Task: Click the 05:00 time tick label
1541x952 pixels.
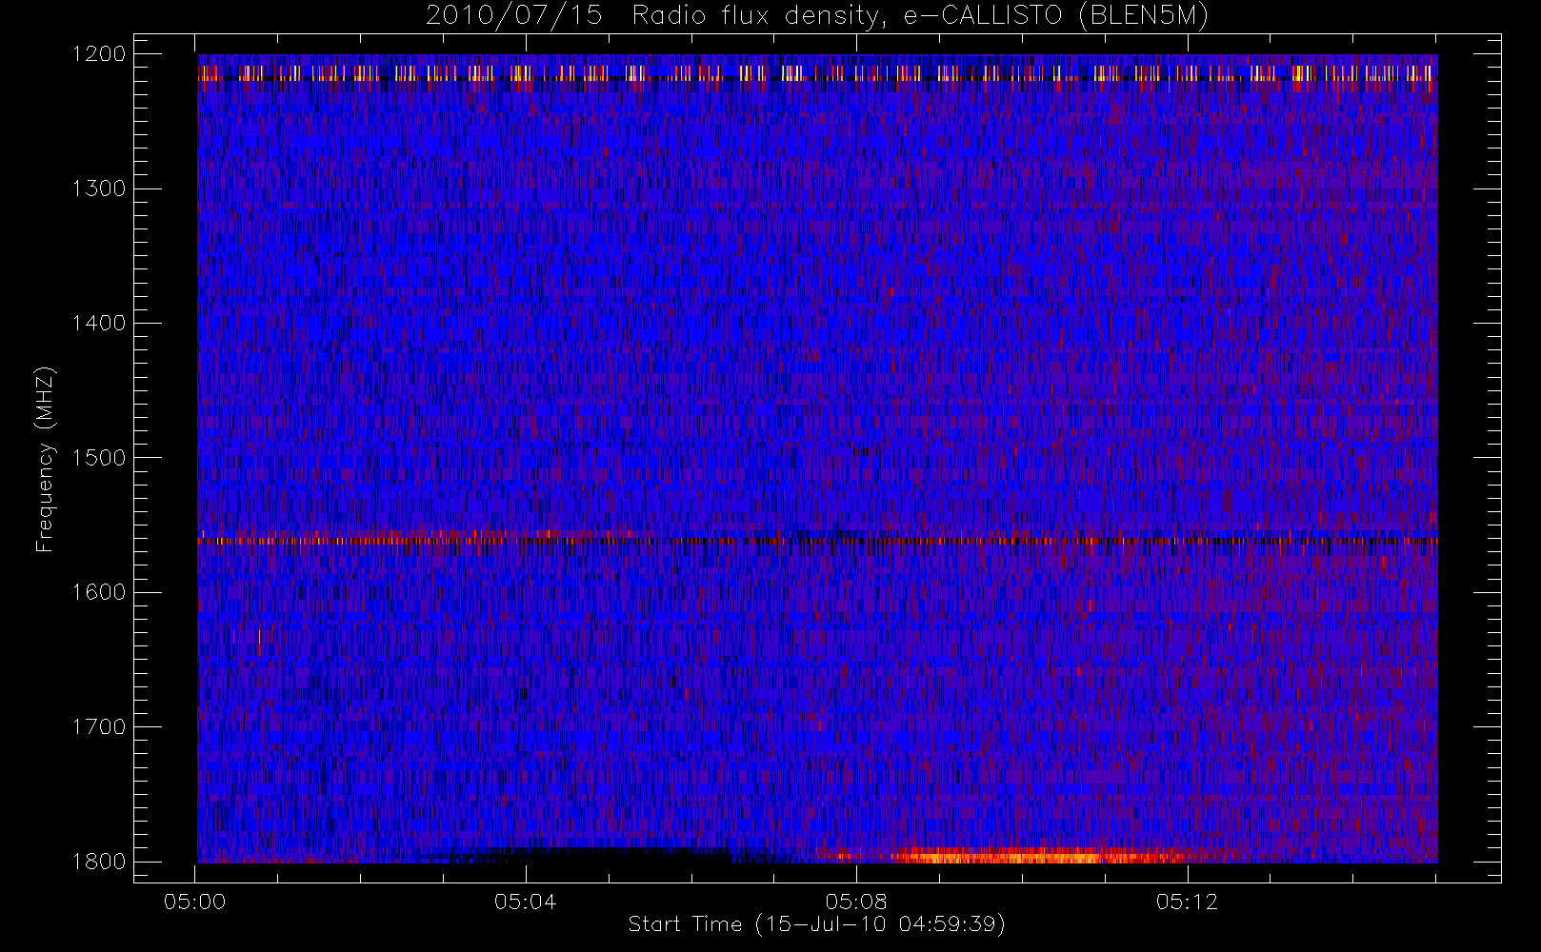Action: [x=195, y=902]
